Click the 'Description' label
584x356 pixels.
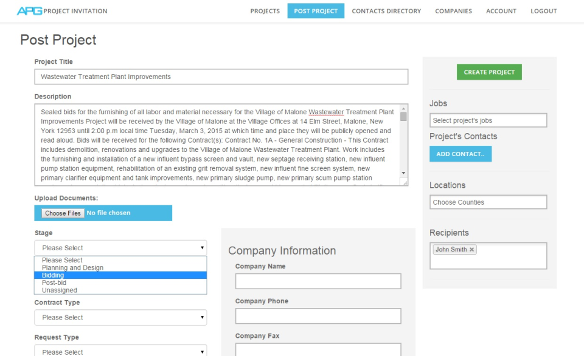[52, 97]
